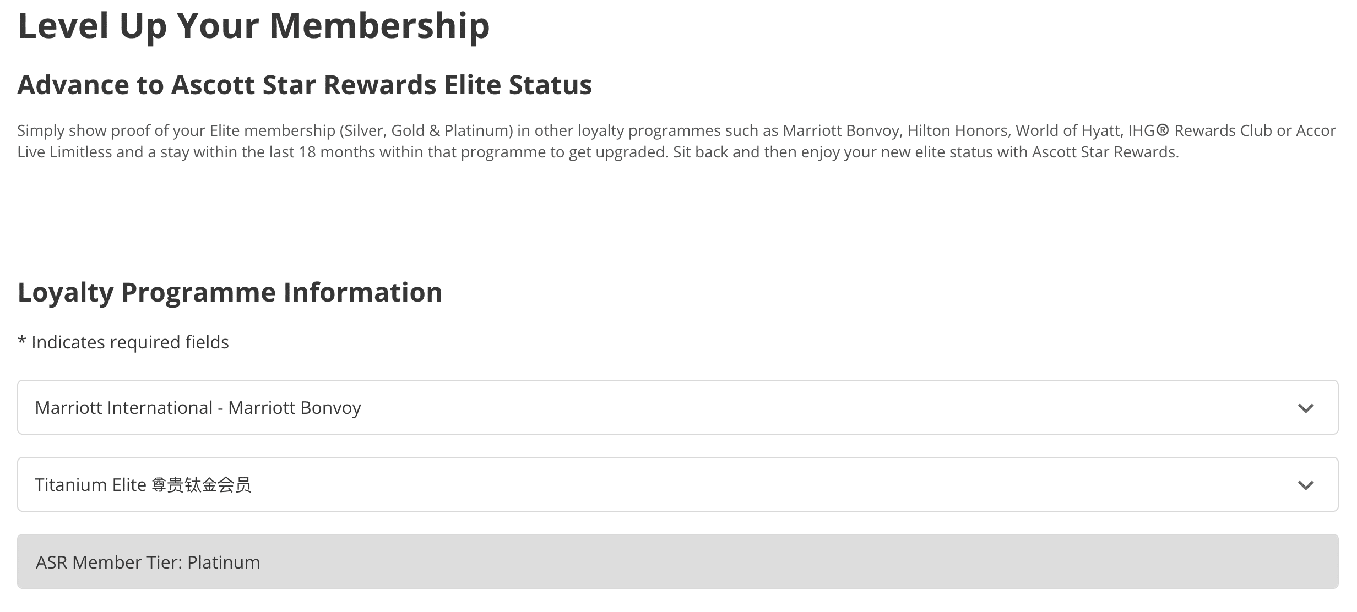
Task: Click the Indicates required fields note
Action: [x=130, y=342]
